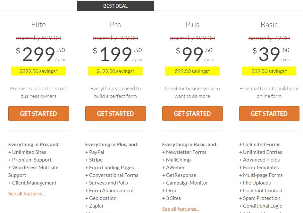Click the Elite price 299
Image resolution: width=303 pixels, height=213 pixels.
(x=39, y=54)
